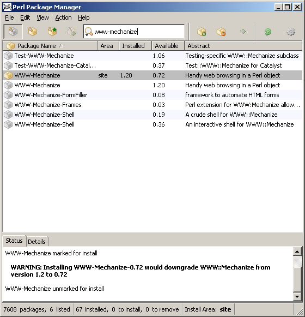Click available version 0.03 cell
The height and width of the screenshot is (317, 305).
coord(158,105)
